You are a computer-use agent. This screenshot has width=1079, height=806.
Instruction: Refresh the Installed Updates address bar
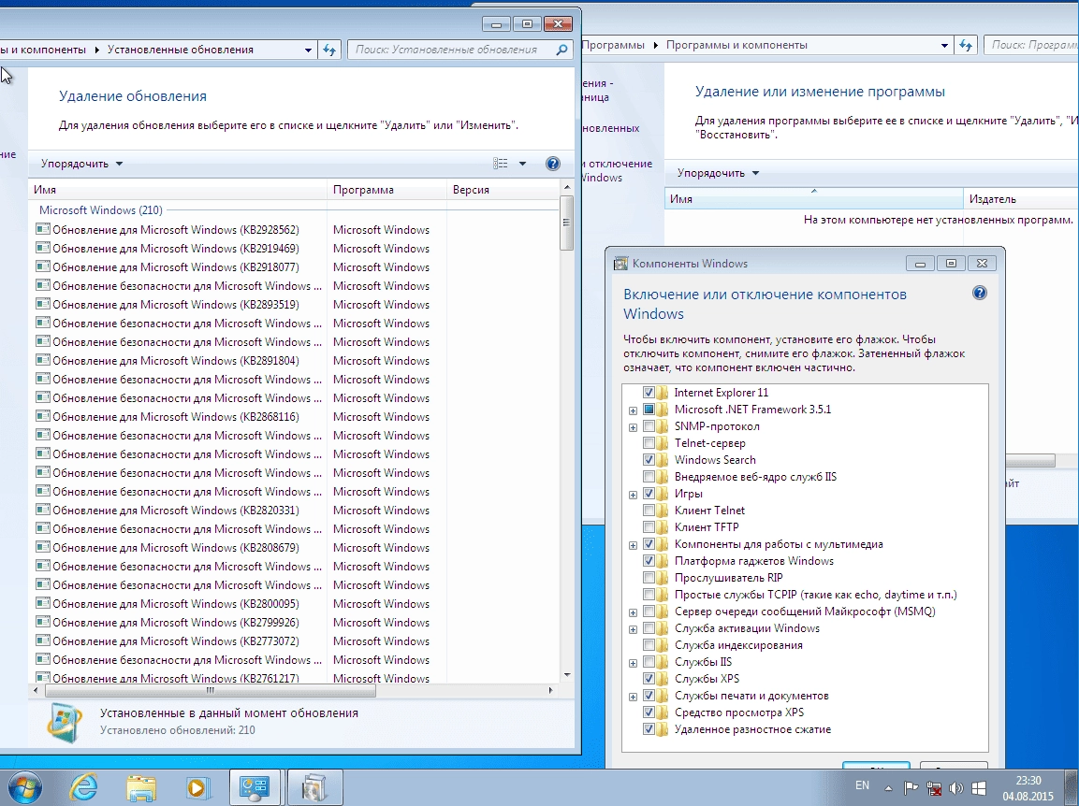point(329,50)
